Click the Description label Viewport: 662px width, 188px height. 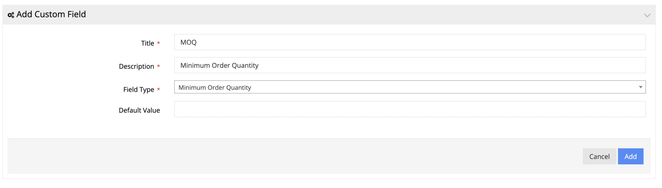136,66
